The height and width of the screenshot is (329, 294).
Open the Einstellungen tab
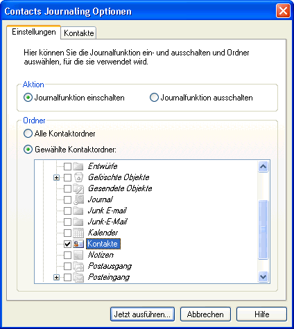point(34,32)
